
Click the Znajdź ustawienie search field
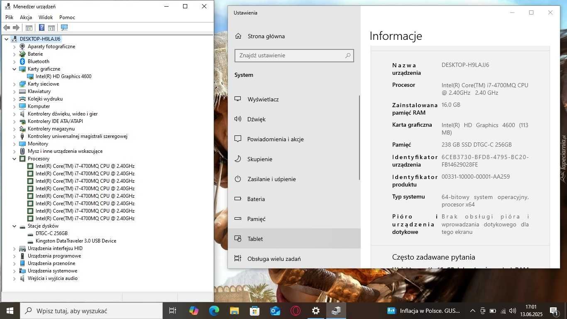[x=294, y=55]
